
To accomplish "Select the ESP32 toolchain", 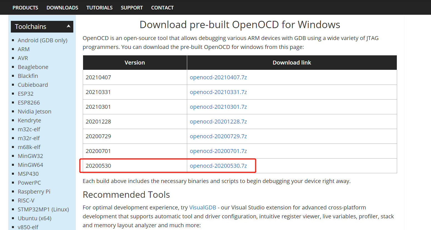I will click(26, 94).
